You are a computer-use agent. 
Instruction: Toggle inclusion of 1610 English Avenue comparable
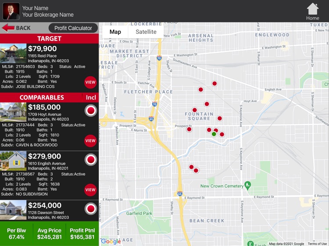(91, 159)
